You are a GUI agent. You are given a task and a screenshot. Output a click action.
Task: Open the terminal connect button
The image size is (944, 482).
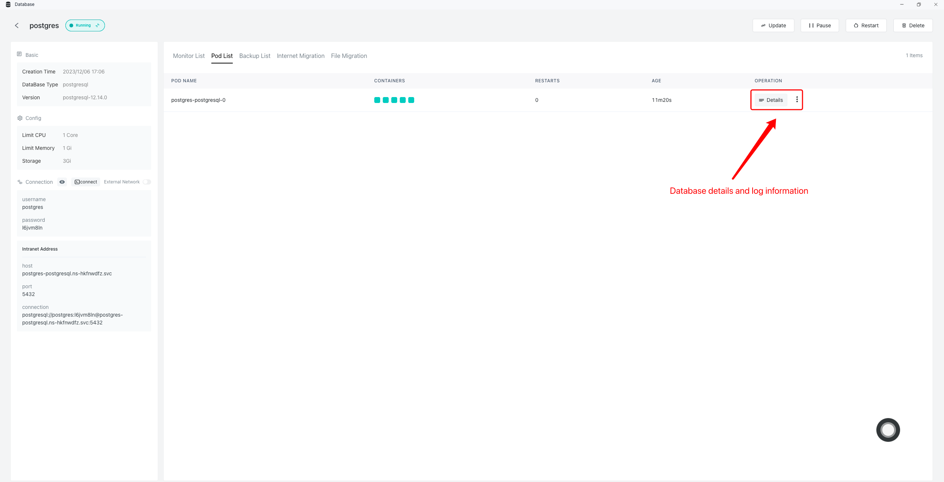pos(86,182)
